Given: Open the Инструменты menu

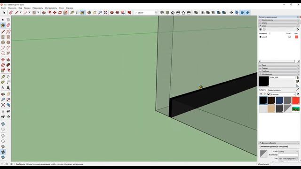Looking at the screenshot, I should pos(51,8).
